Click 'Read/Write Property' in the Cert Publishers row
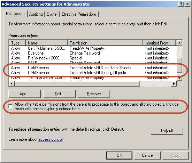192x163 pixels. (87, 48)
